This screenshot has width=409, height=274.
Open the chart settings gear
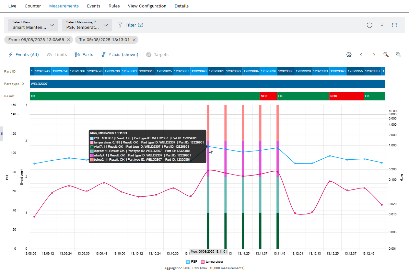click(349, 55)
